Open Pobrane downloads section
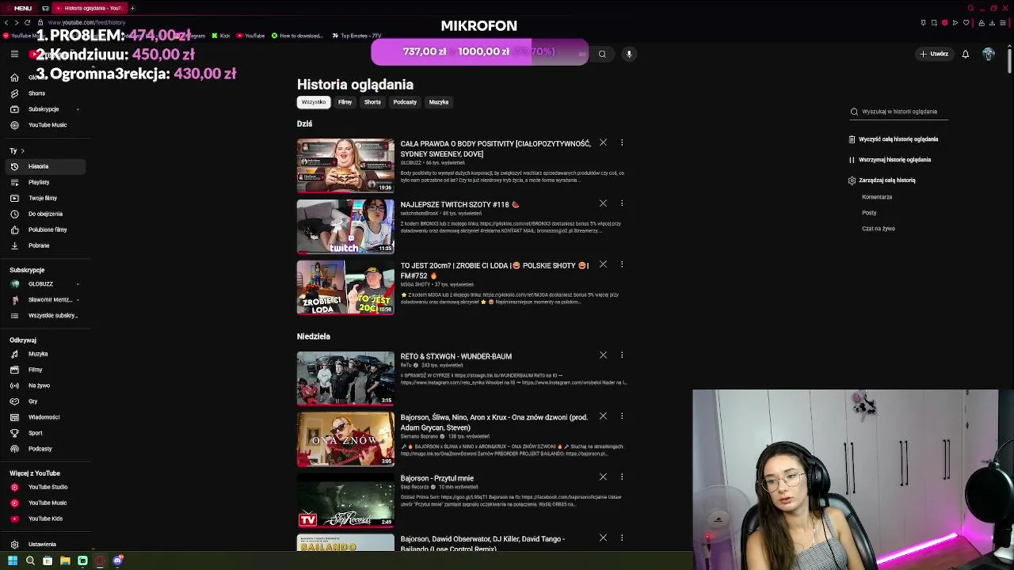Viewport: 1014px width, 570px height. (x=39, y=245)
